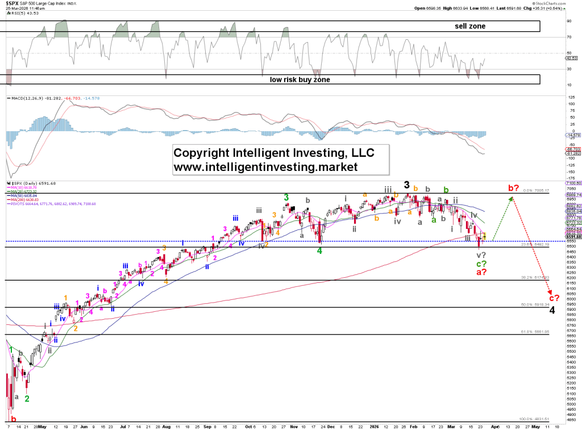
Task: Click the 'low risk buy zone' label
Action: pyautogui.click(x=300, y=80)
